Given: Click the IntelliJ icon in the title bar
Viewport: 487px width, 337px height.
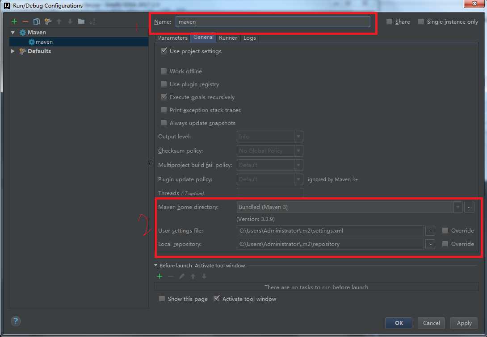Looking at the screenshot, I should tap(7, 5).
